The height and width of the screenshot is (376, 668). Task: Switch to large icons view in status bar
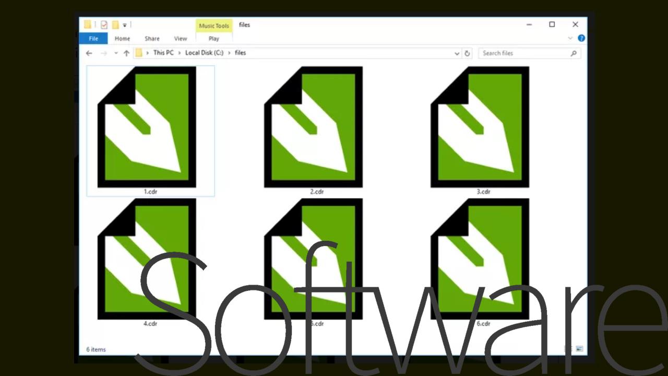579,349
